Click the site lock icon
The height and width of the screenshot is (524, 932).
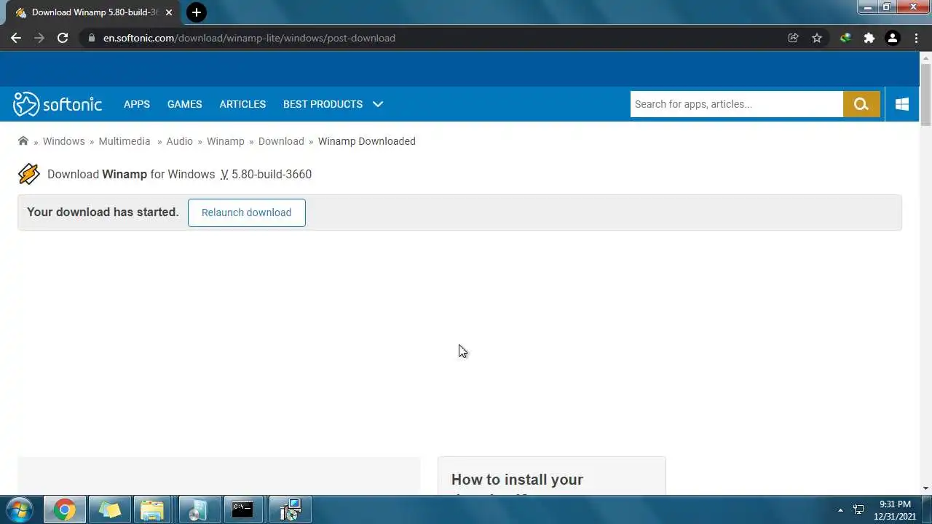92,38
